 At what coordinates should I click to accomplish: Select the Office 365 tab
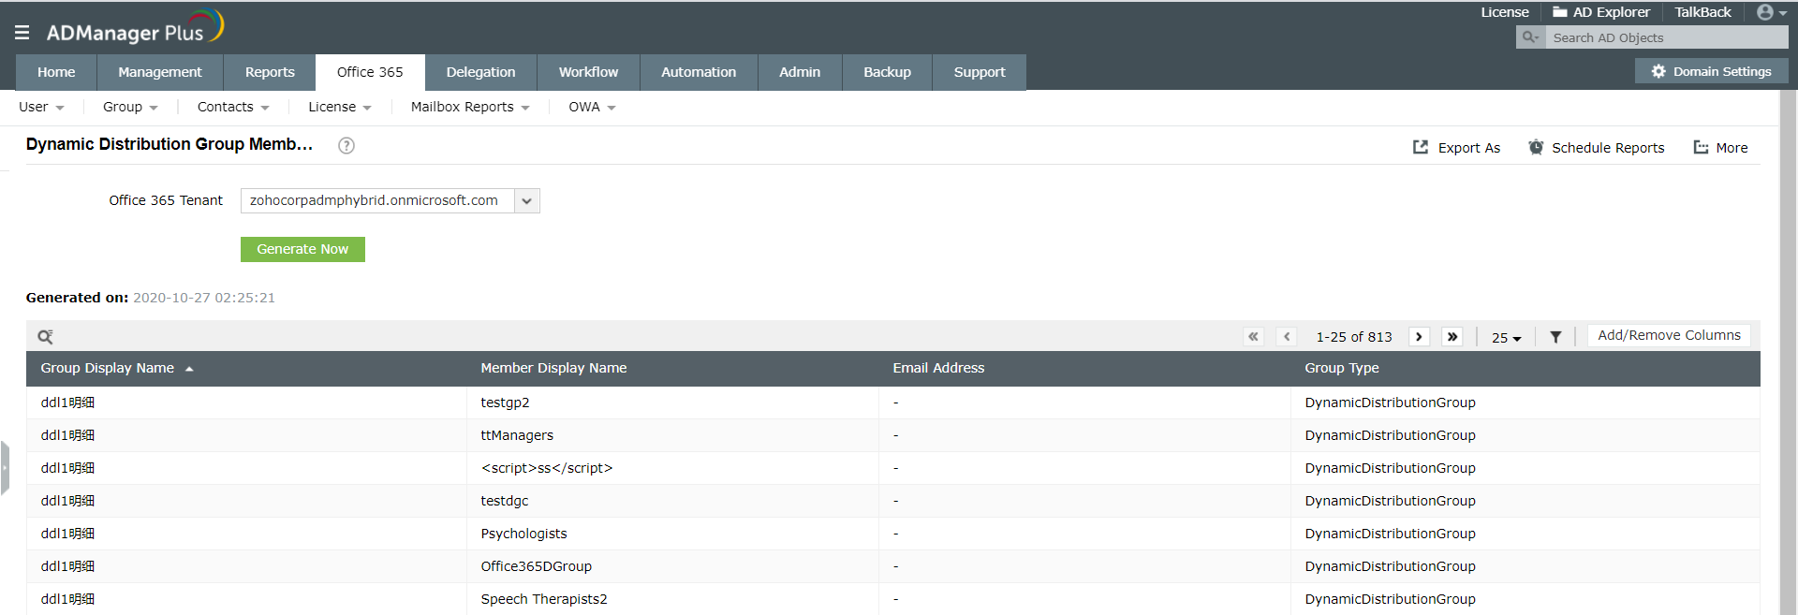370,72
